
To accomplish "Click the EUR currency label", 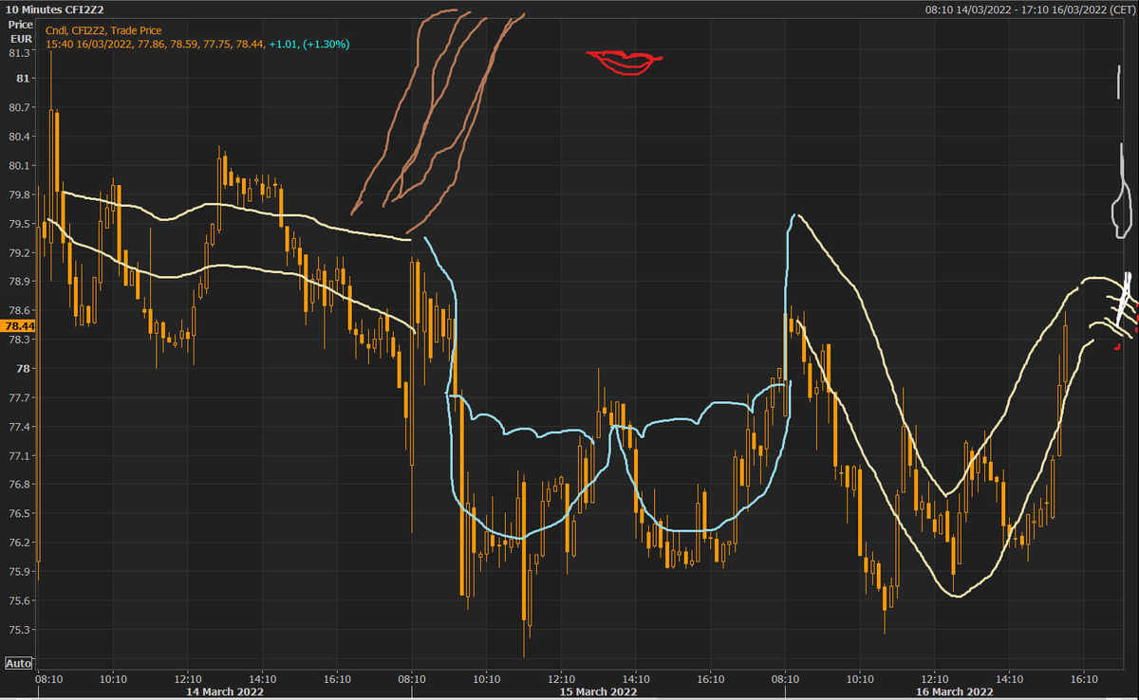I will pos(23,38).
